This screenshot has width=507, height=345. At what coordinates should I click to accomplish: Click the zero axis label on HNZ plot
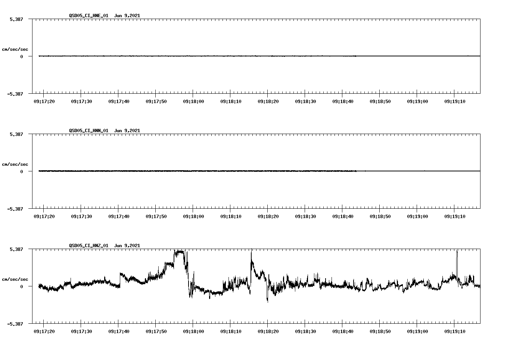coord(22,286)
